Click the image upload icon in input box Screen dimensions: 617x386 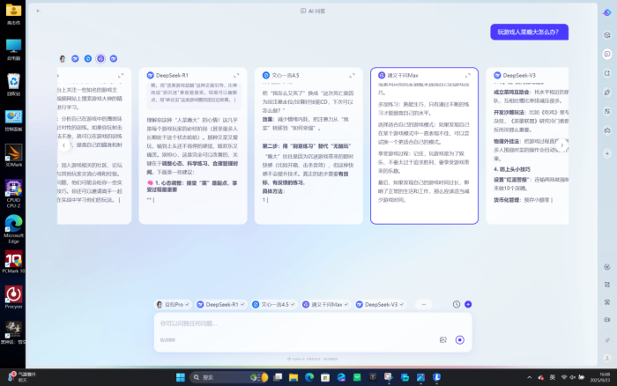pyautogui.click(x=443, y=339)
